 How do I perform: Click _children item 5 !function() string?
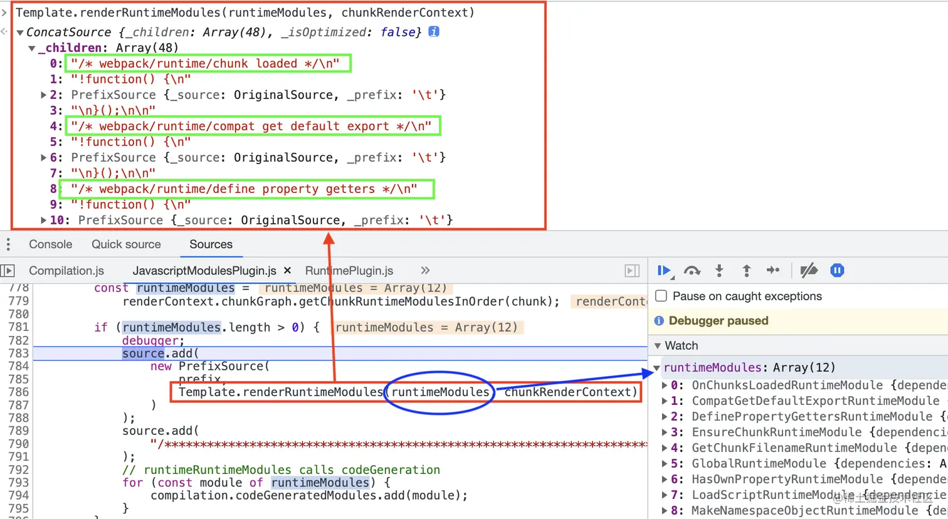130,142
